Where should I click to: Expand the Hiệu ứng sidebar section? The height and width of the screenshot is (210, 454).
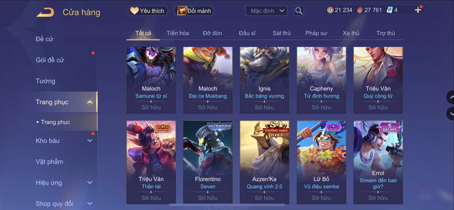[x=90, y=183]
